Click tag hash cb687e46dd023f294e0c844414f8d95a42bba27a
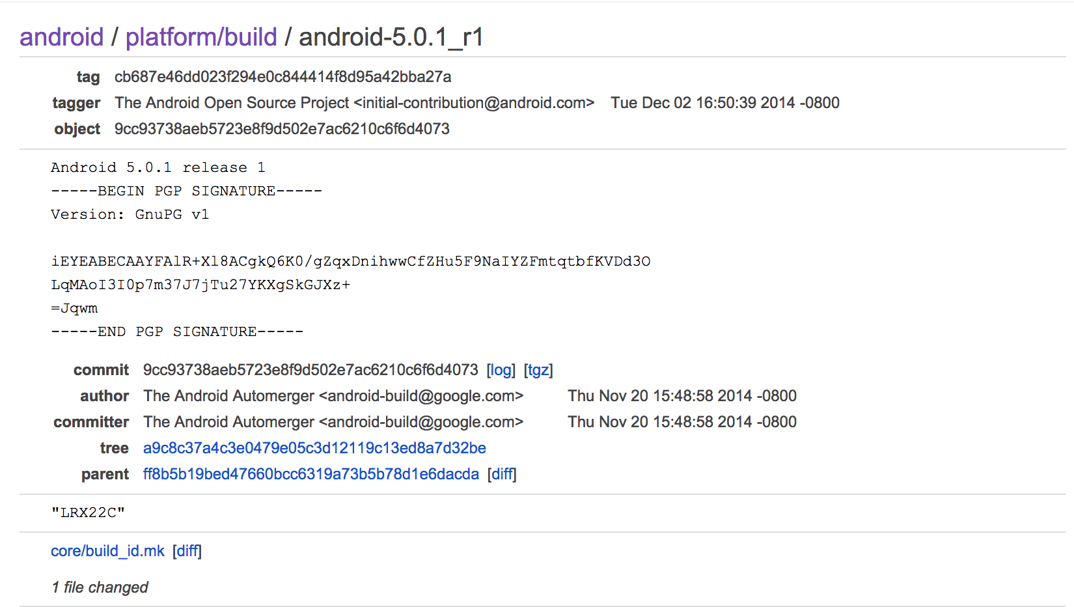The height and width of the screenshot is (607, 1074). tap(282, 77)
